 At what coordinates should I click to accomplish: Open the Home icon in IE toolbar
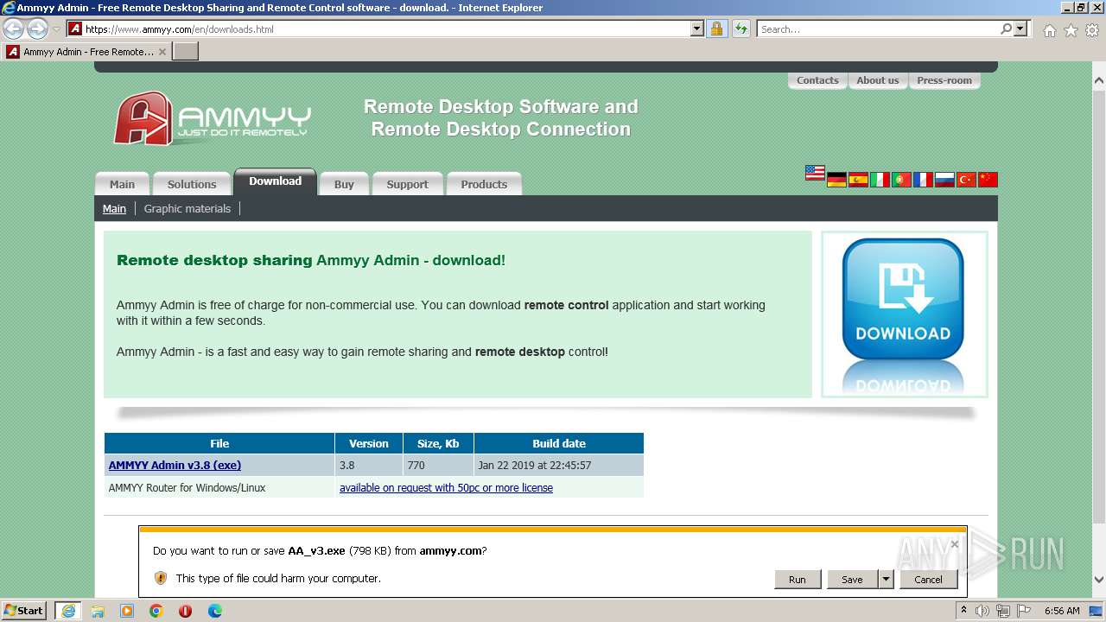(x=1049, y=30)
